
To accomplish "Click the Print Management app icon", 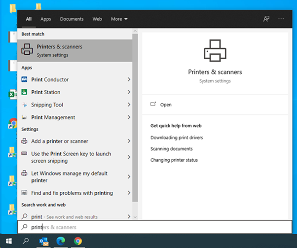I will 25,117.
